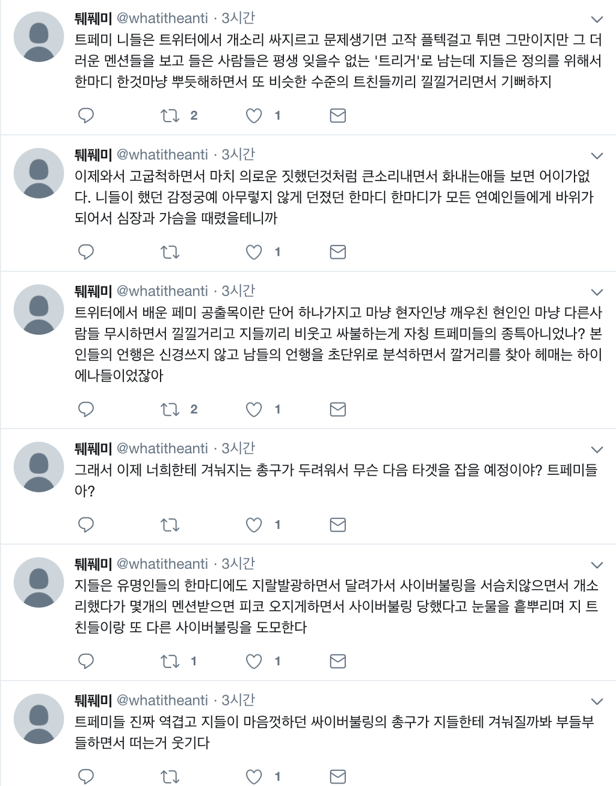Expand the options arrow on the "그래서 이제 너희한테" tweet
616x786 pixels.
pos(597,450)
